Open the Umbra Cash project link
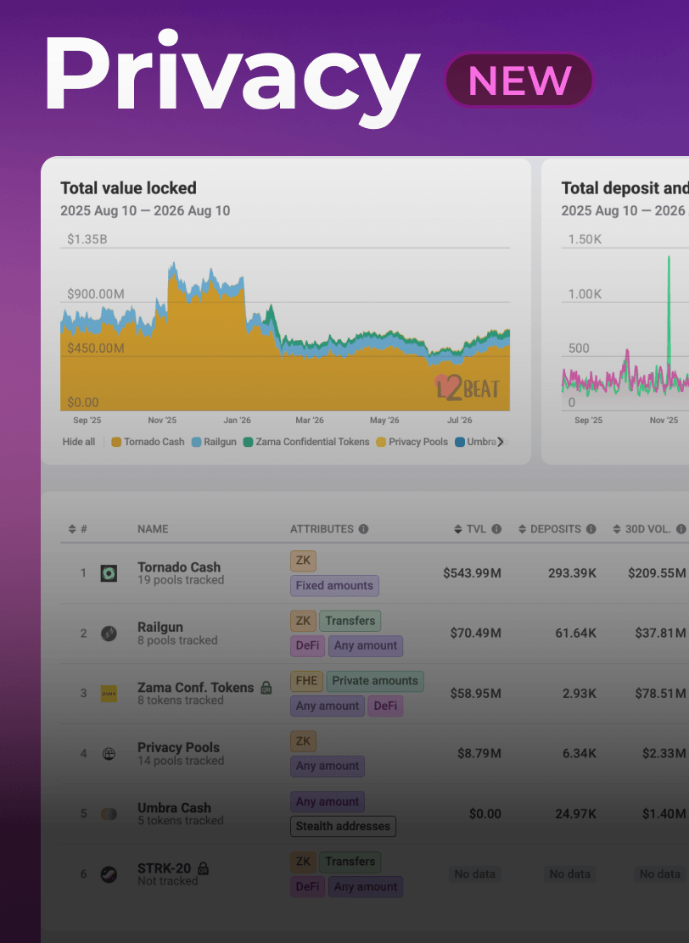The height and width of the screenshot is (943, 689). click(174, 807)
